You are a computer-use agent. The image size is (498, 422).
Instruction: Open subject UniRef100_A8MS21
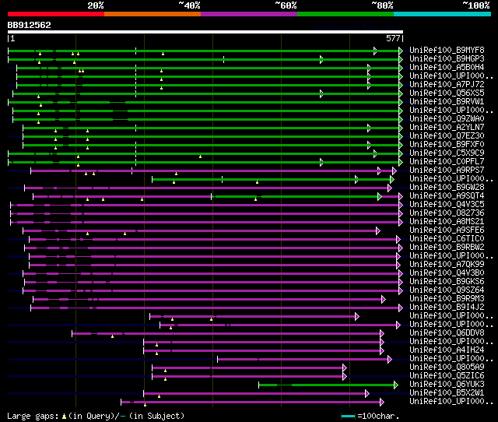click(x=447, y=222)
